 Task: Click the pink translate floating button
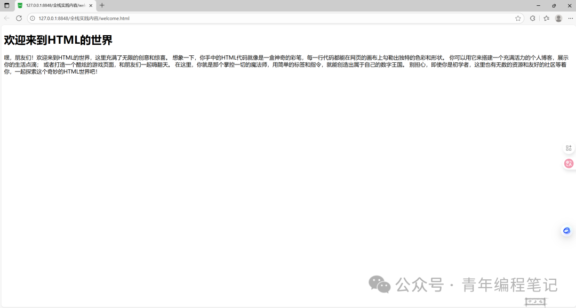pos(569,164)
